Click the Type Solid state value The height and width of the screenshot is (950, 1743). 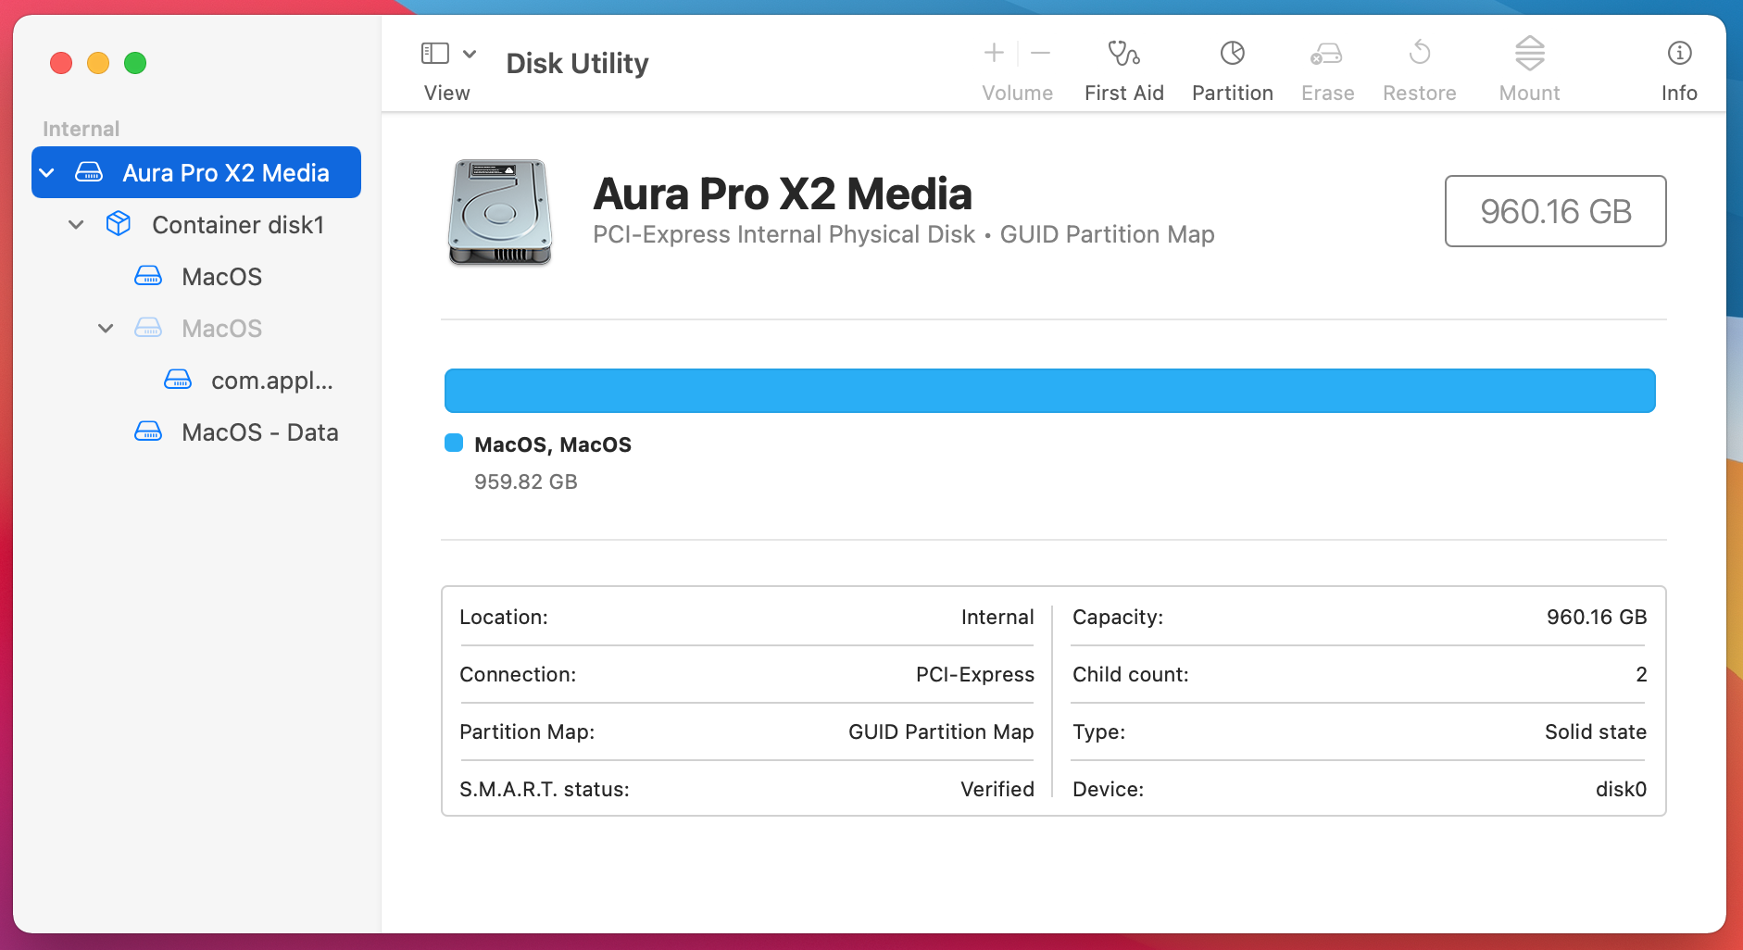pyautogui.click(x=1595, y=731)
